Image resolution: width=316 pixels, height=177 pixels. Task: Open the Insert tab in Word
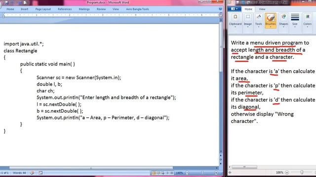pyautogui.click(x=24, y=9)
